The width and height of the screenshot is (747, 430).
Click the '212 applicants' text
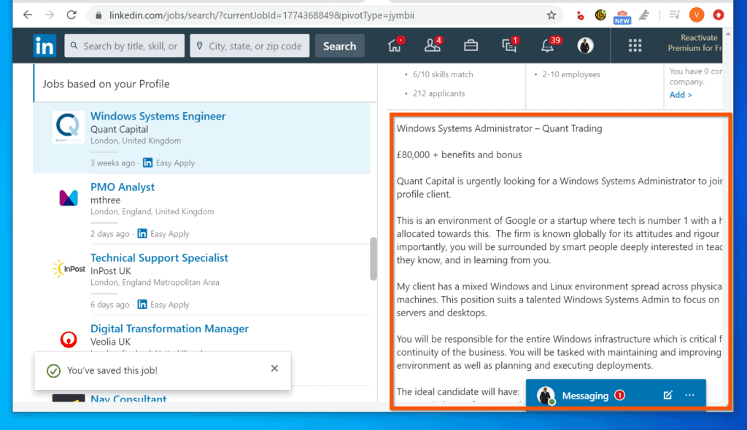[x=438, y=94]
